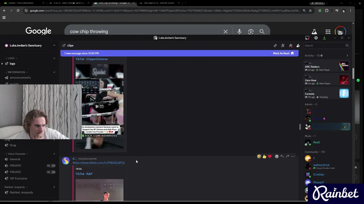Click Mark As Read button
The image size is (364, 204).
(284, 53)
